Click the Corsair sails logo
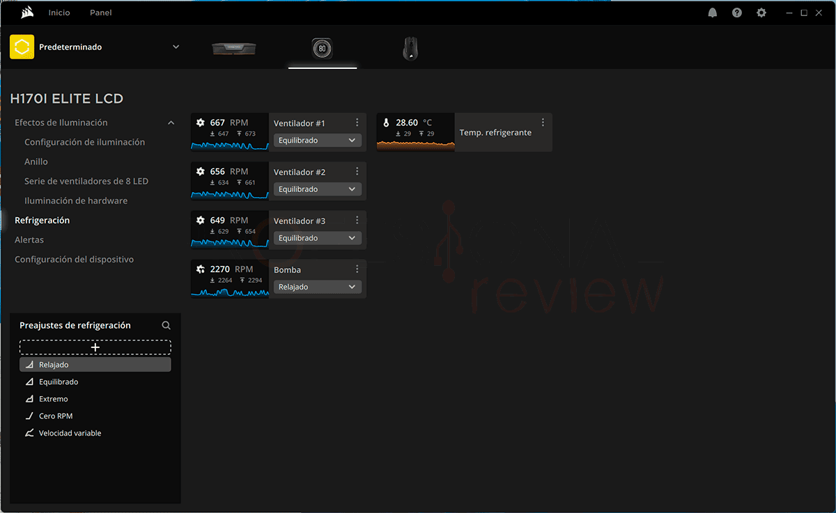 tap(26, 13)
